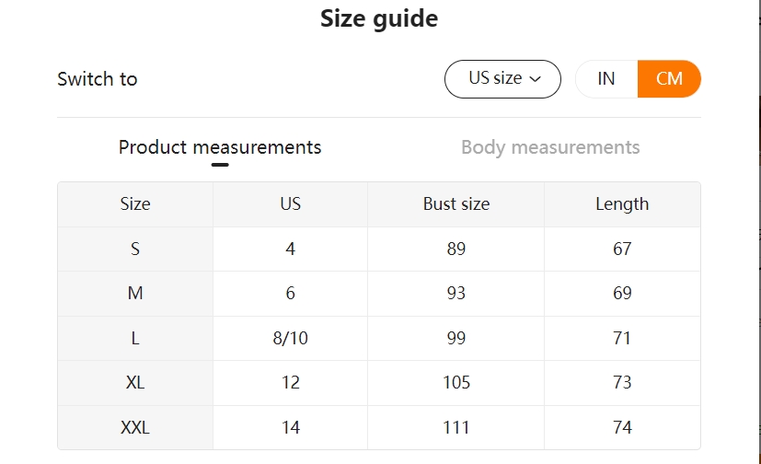This screenshot has width=761, height=464.
Task: Select the XL size row label
Action: tap(135, 383)
